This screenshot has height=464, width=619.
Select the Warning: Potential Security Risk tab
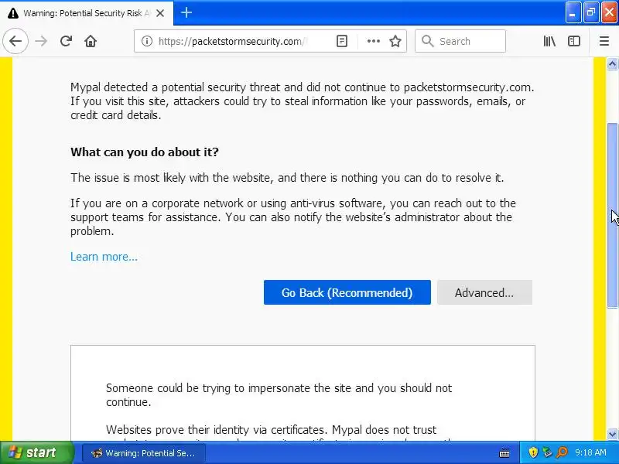coord(87,13)
